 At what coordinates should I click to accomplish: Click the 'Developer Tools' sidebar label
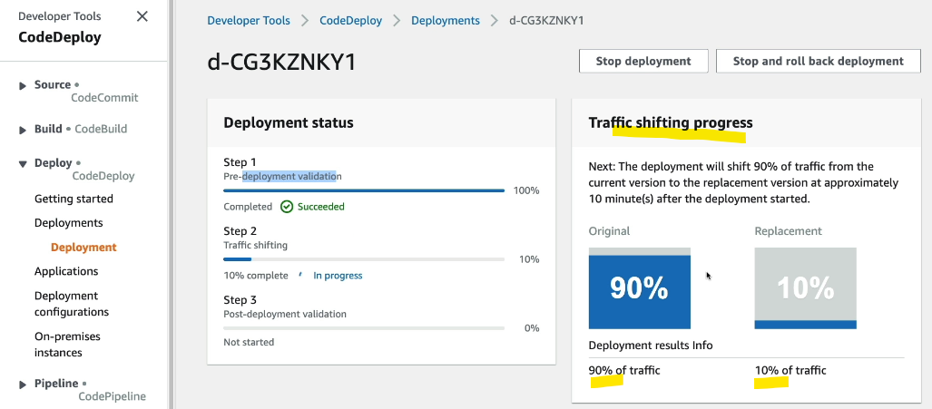point(59,16)
